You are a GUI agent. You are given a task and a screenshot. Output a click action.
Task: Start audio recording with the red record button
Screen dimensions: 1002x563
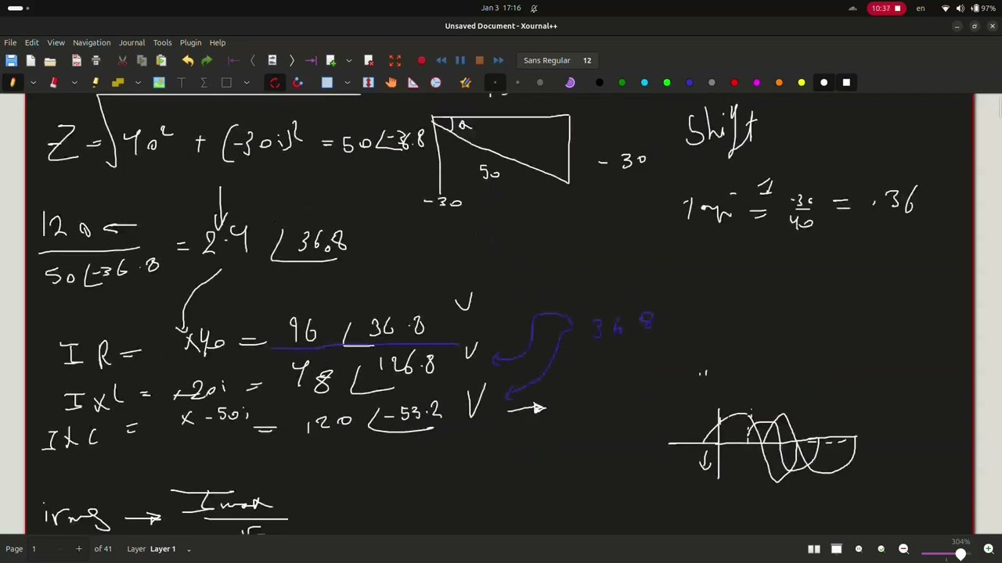[x=421, y=60]
